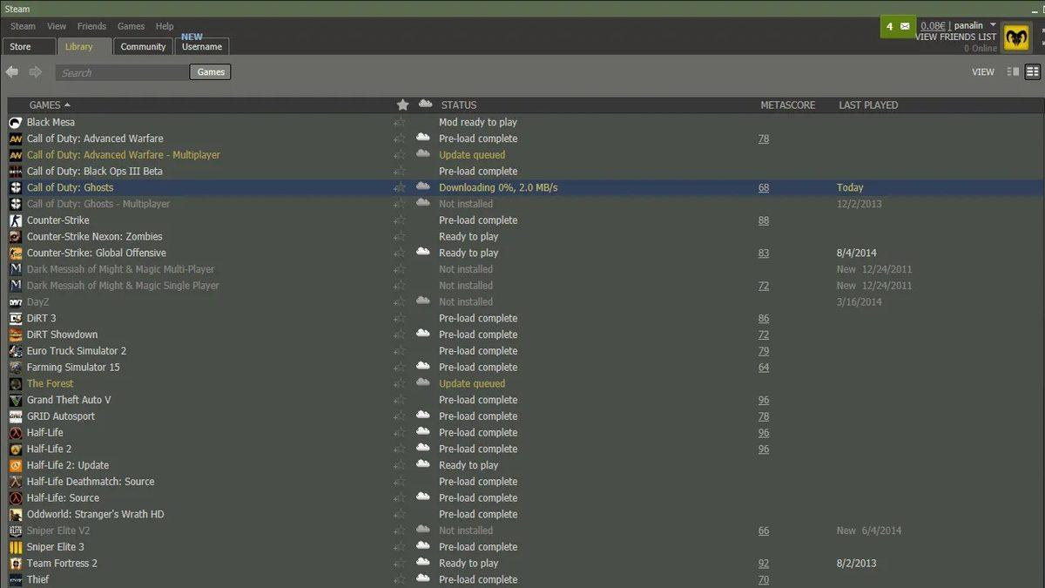
Task: View Metascore 88 for Counter-Strike
Action: [764, 220]
